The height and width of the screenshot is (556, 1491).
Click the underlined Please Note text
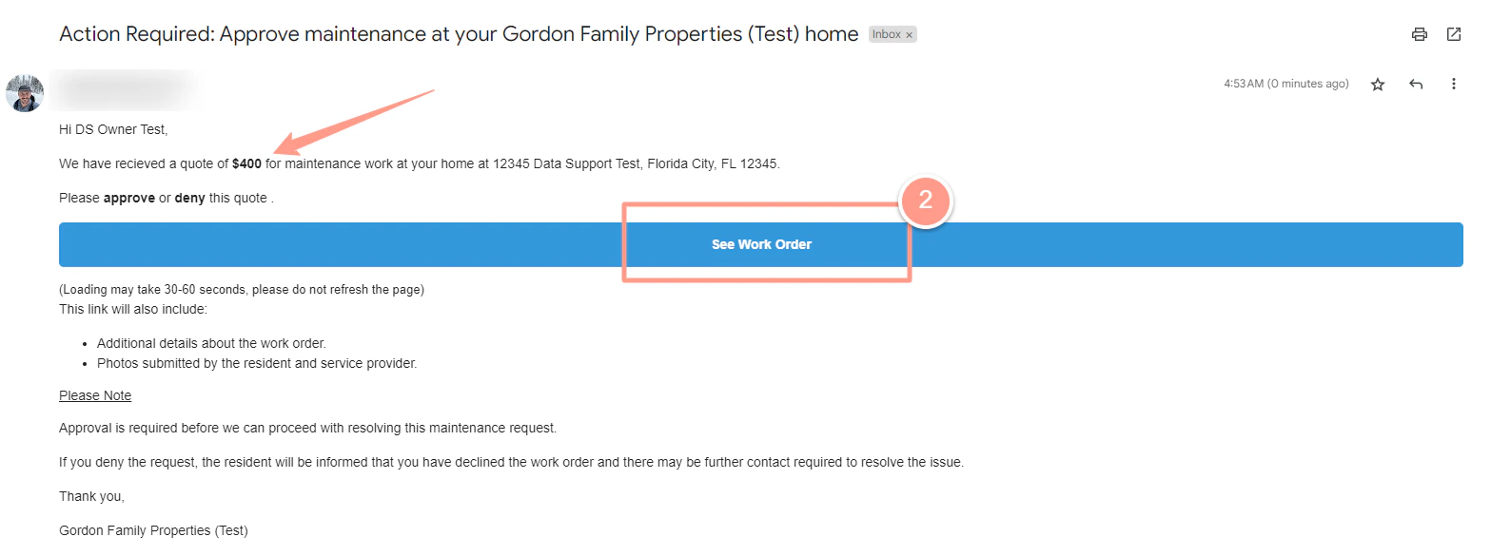pos(95,395)
